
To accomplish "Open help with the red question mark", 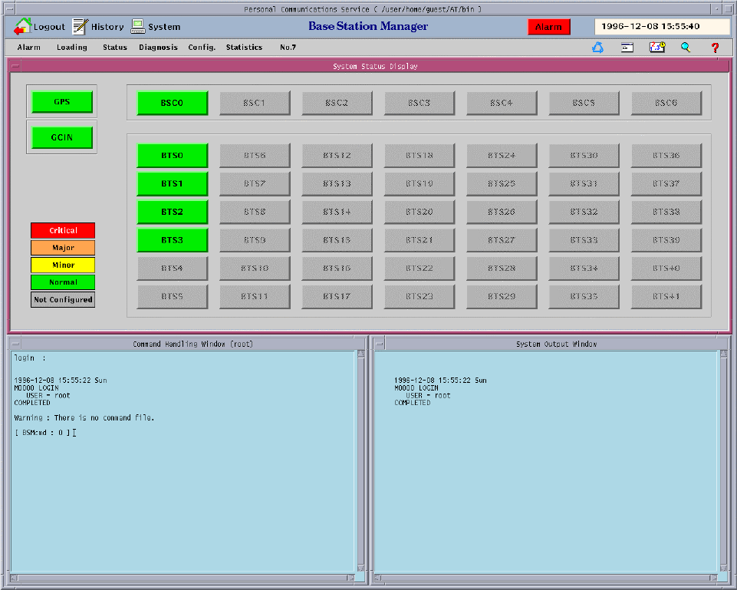I will coord(715,48).
